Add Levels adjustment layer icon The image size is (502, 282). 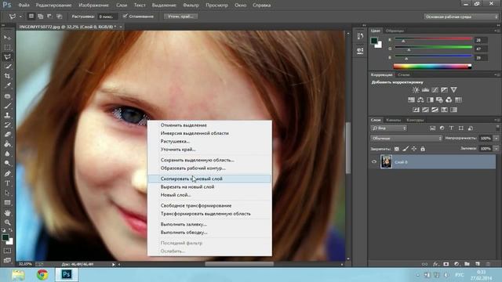(x=425, y=90)
